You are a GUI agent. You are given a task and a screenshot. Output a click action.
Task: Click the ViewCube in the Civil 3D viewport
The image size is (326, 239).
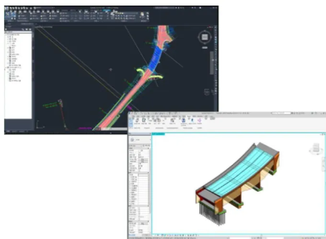click(205, 37)
